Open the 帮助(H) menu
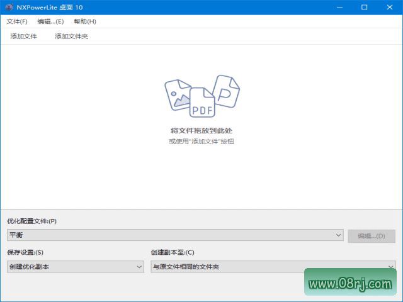This screenshot has height=302, width=403. (85, 21)
